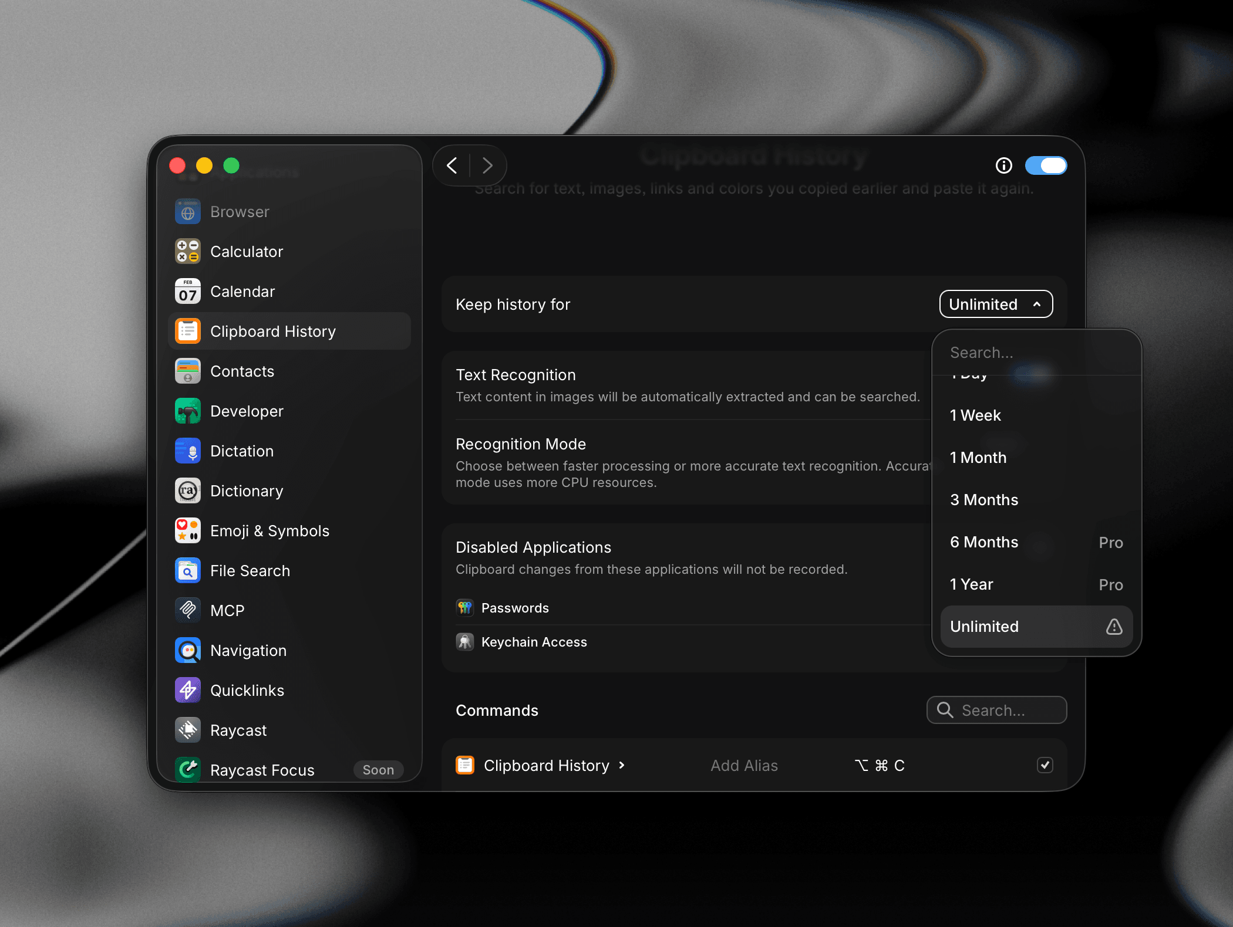Select the Navigation icon
Image resolution: width=1233 pixels, height=927 pixels.
[188, 651]
